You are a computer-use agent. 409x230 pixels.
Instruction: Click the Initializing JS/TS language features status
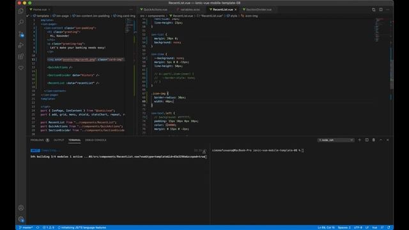pyautogui.click(x=82, y=227)
